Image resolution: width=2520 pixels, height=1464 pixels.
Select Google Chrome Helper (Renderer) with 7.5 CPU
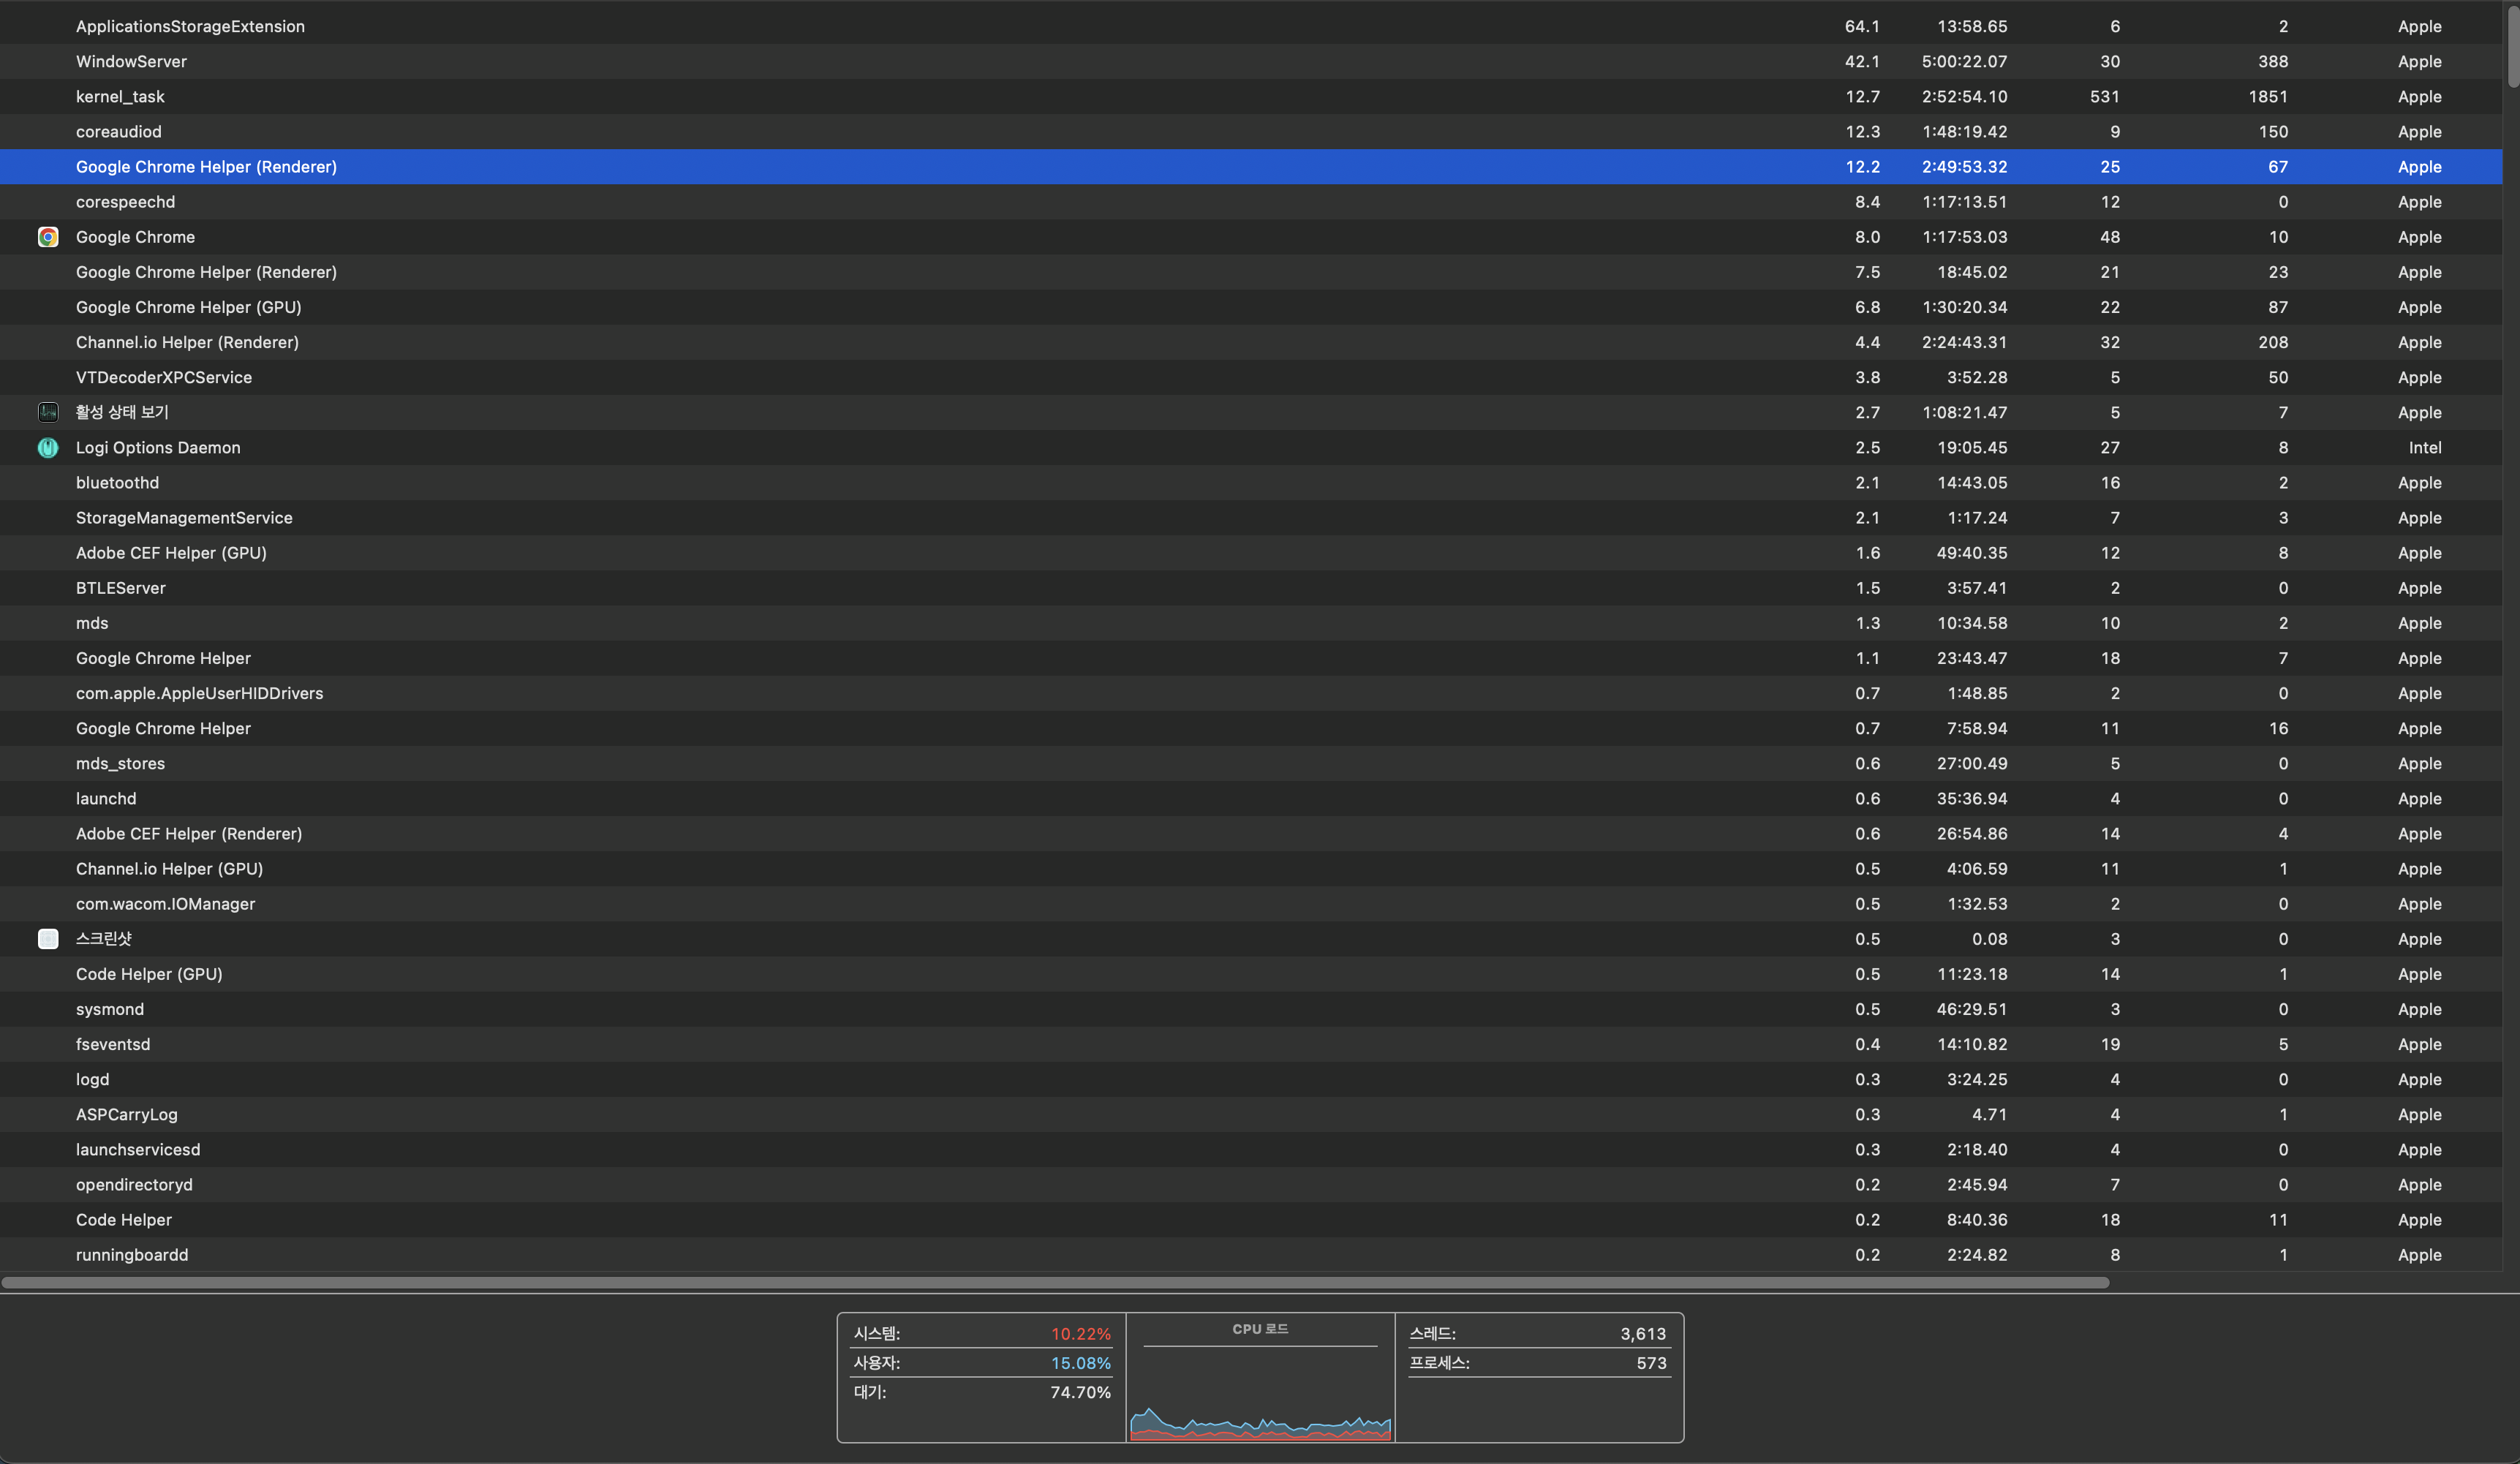pos(1251,272)
